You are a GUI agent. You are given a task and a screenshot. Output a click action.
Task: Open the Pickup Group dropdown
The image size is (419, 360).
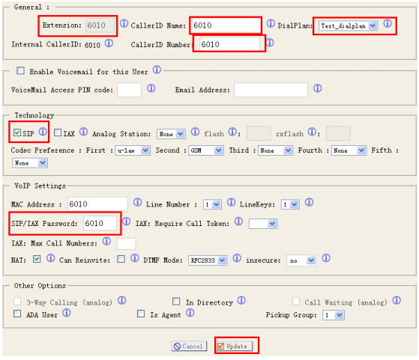pos(334,315)
